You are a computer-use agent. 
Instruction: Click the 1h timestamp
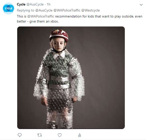[x=48, y=4]
